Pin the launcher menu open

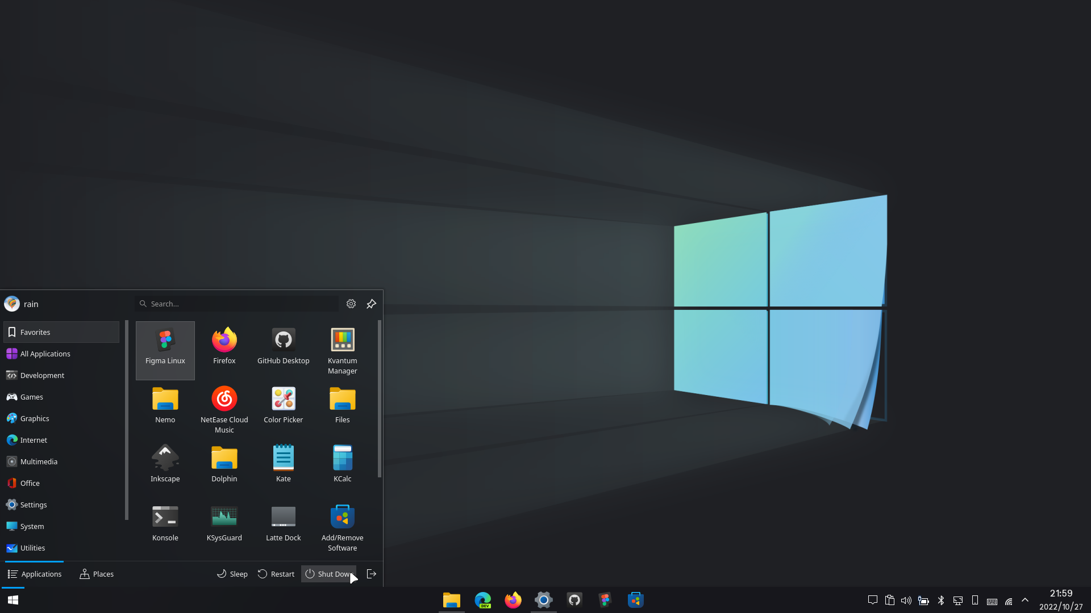pyautogui.click(x=371, y=304)
